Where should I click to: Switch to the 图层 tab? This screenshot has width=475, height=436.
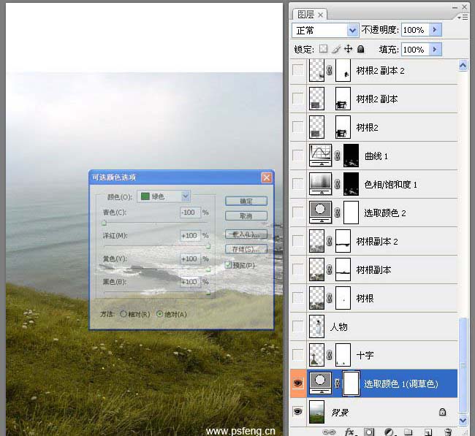(305, 14)
